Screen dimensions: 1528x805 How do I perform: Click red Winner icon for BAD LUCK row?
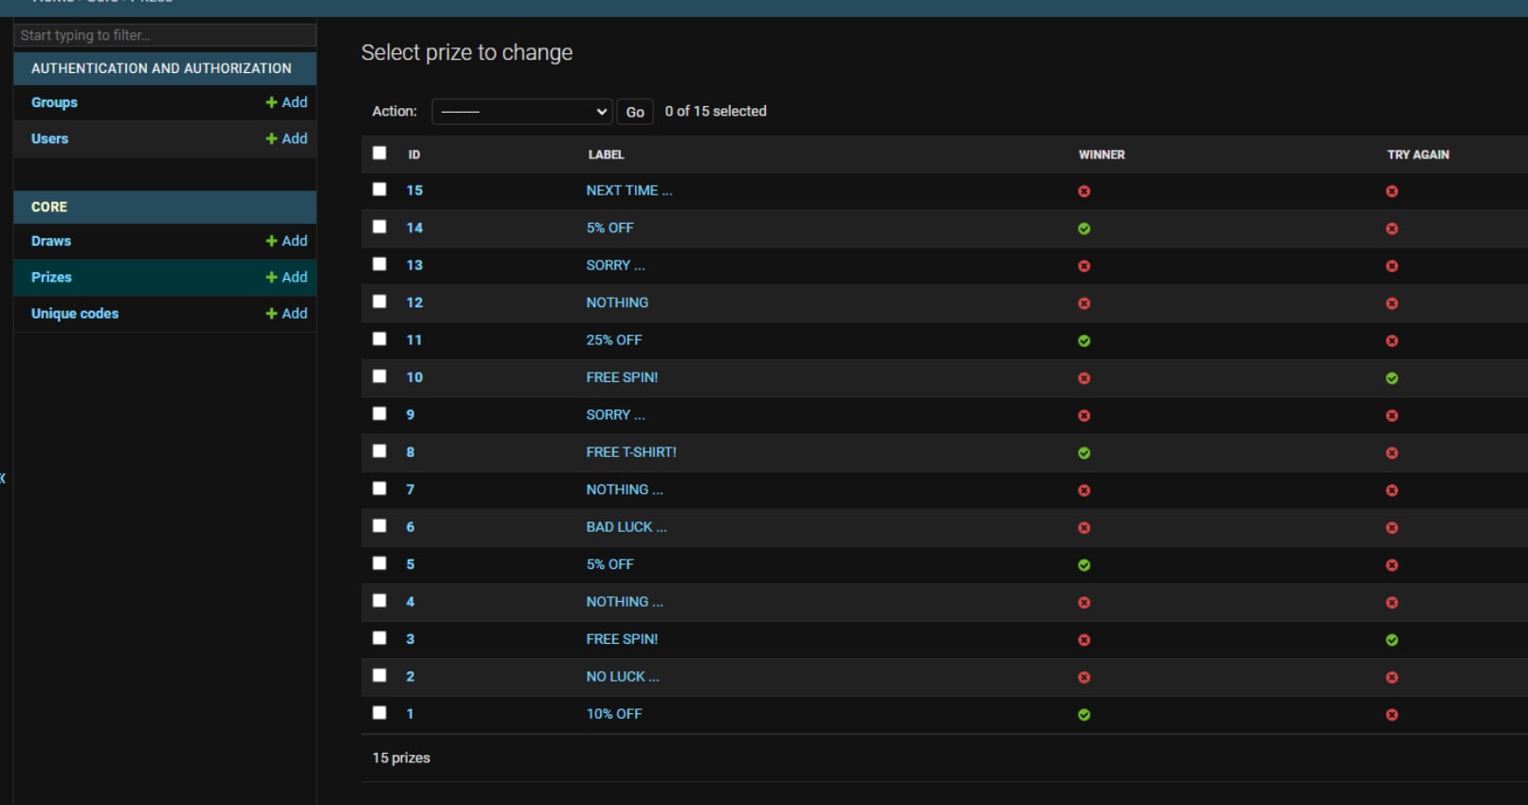point(1083,528)
